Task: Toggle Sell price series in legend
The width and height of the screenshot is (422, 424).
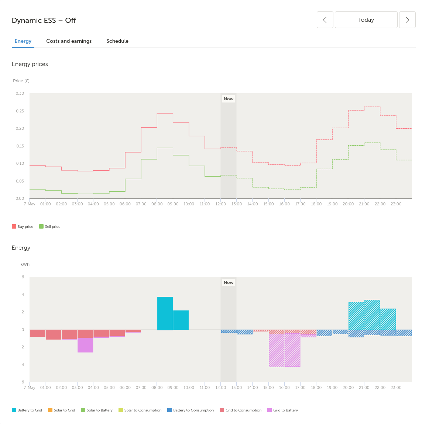Action: (x=50, y=227)
